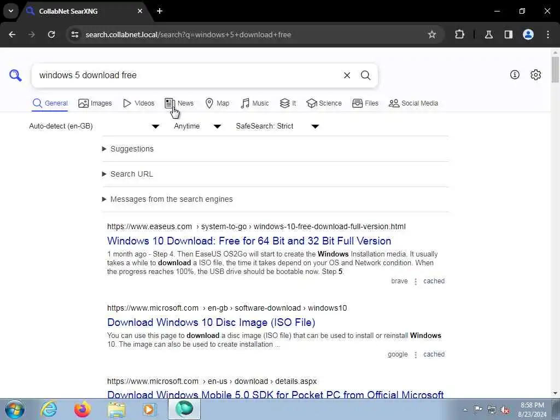Open the Windows Start menu
Viewport: 560px width, 420px height.
point(14,409)
